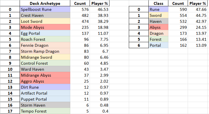Image resolution: width=209 pixels, height=114 pixels.
Task: Select Player % value 47.66
Action: coord(198,9)
